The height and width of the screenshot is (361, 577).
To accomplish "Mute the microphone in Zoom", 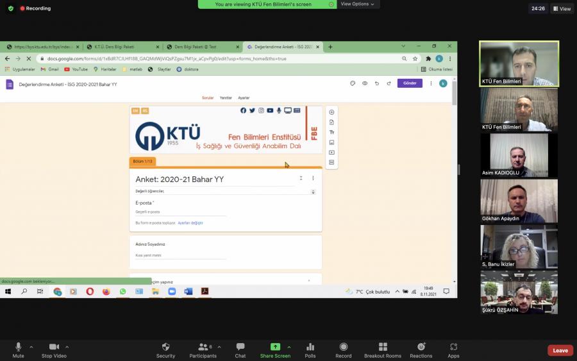I will point(18,350).
